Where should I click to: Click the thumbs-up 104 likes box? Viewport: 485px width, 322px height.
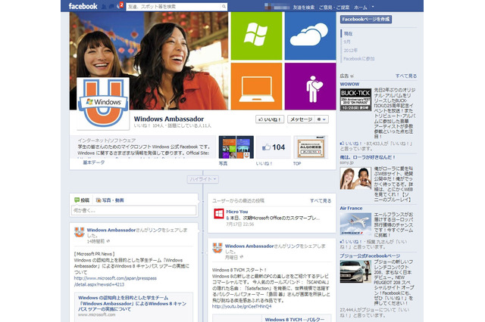(274, 147)
